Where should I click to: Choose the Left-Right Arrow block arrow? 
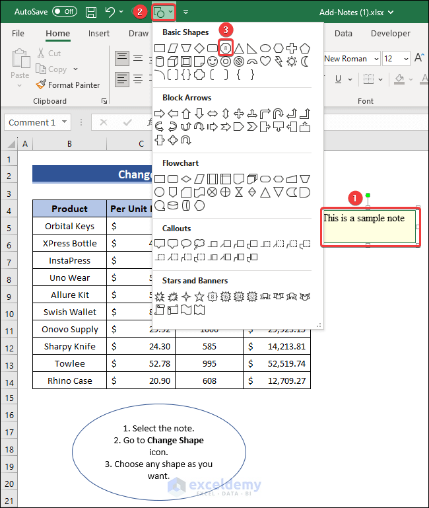pos(213,114)
